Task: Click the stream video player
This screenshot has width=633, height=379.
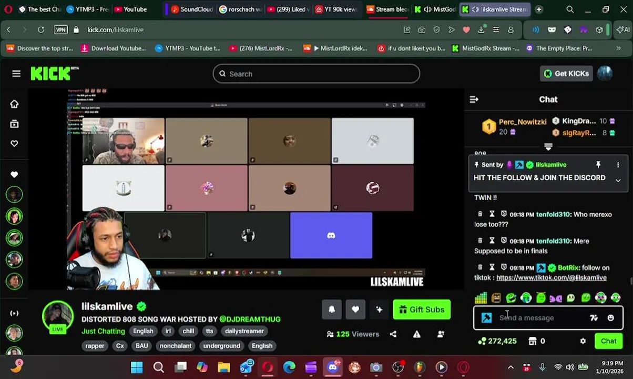Action: (246, 189)
